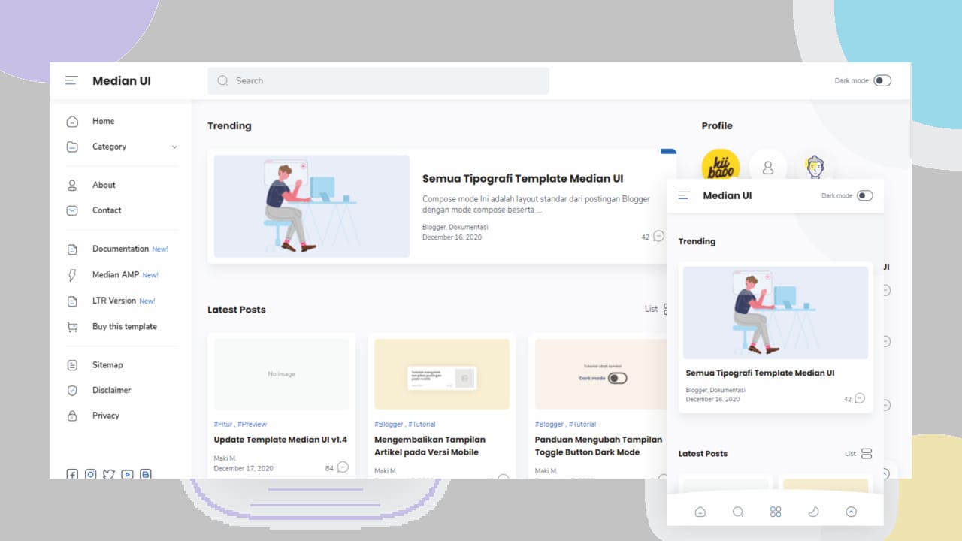Click the comment icon next to 84
The height and width of the screenshot is (541, 962).
tap(343, 467)
